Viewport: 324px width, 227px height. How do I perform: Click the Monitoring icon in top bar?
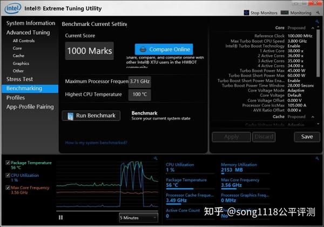tap(285, 13)
